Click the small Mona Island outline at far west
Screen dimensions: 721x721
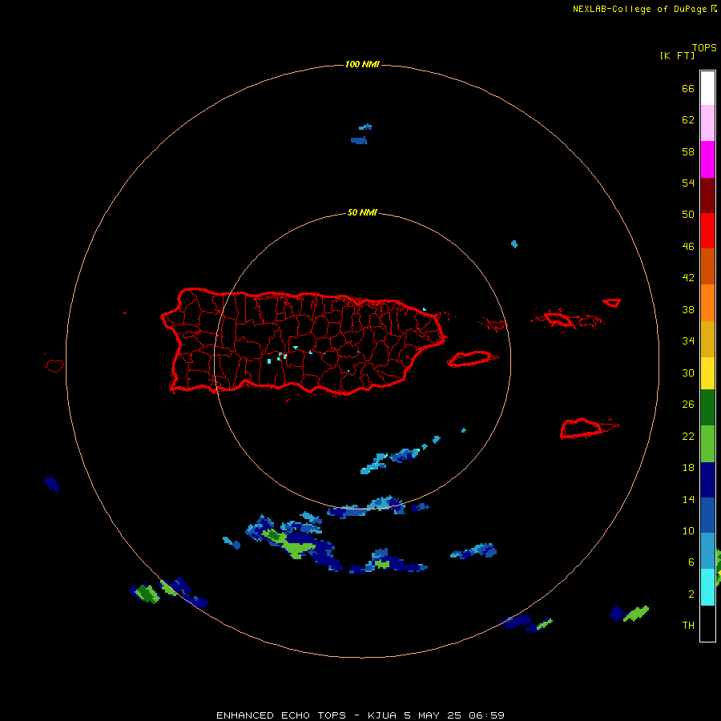tap(54, 365)
